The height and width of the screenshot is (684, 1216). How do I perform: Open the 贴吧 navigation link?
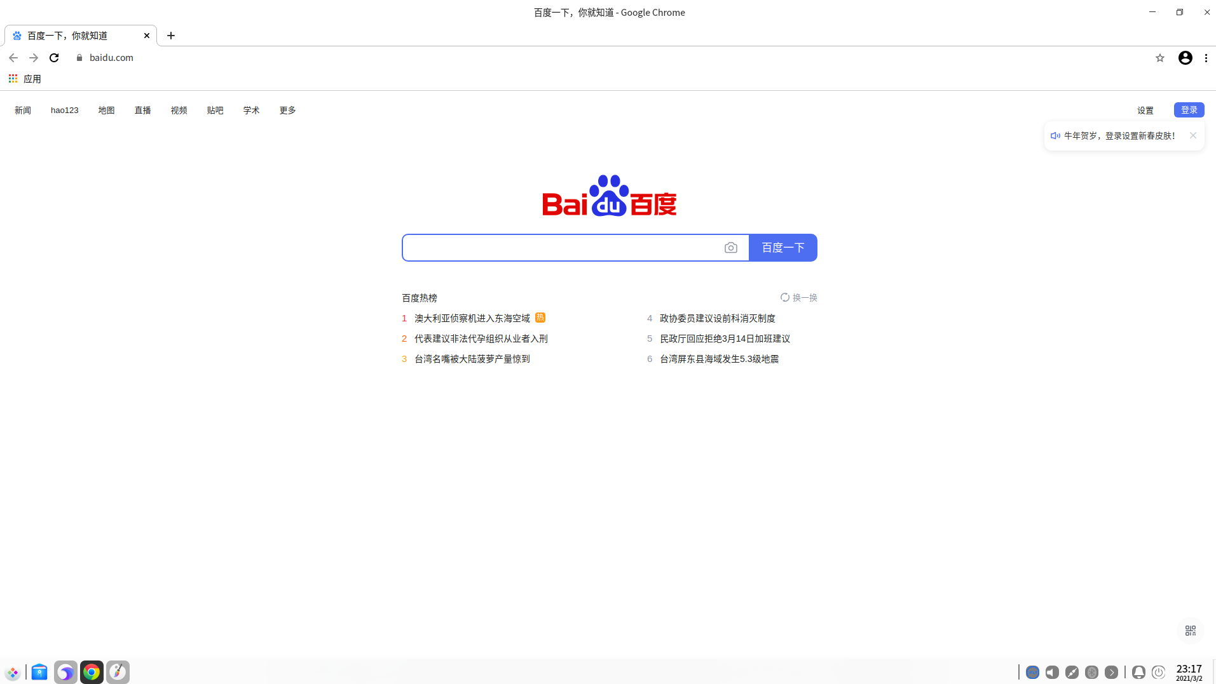tap(215, 111)
